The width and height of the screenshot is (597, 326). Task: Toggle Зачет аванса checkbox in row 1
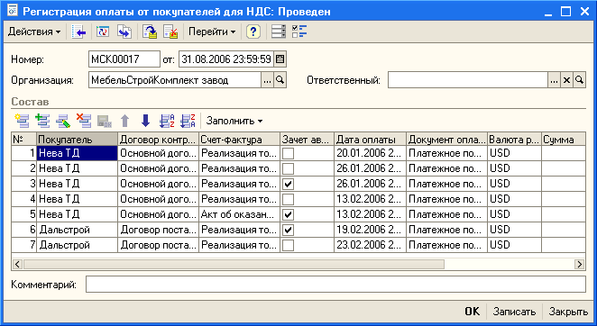click(289, 153)
